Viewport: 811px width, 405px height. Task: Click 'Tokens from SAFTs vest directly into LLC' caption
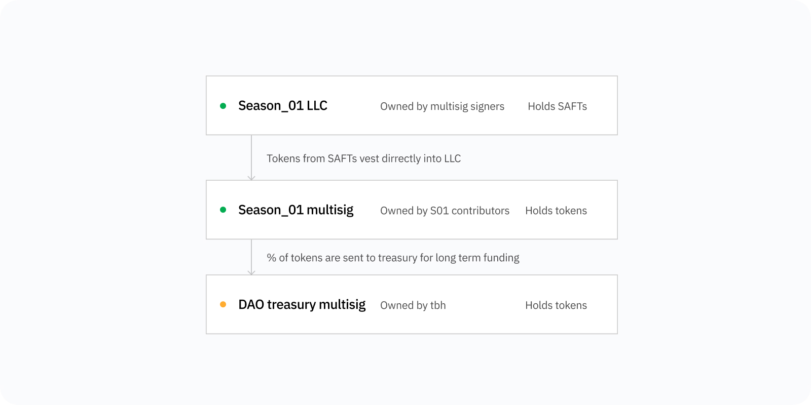(x=364, y=158)
